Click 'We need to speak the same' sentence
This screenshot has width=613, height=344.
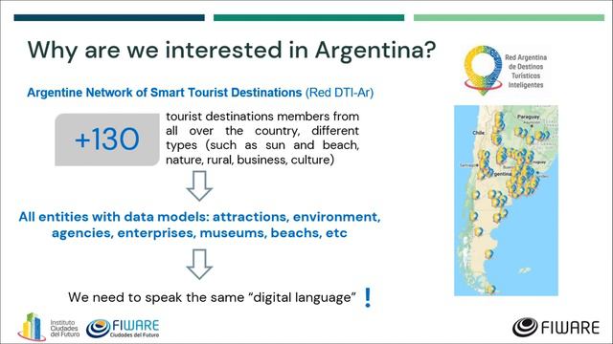212,297
